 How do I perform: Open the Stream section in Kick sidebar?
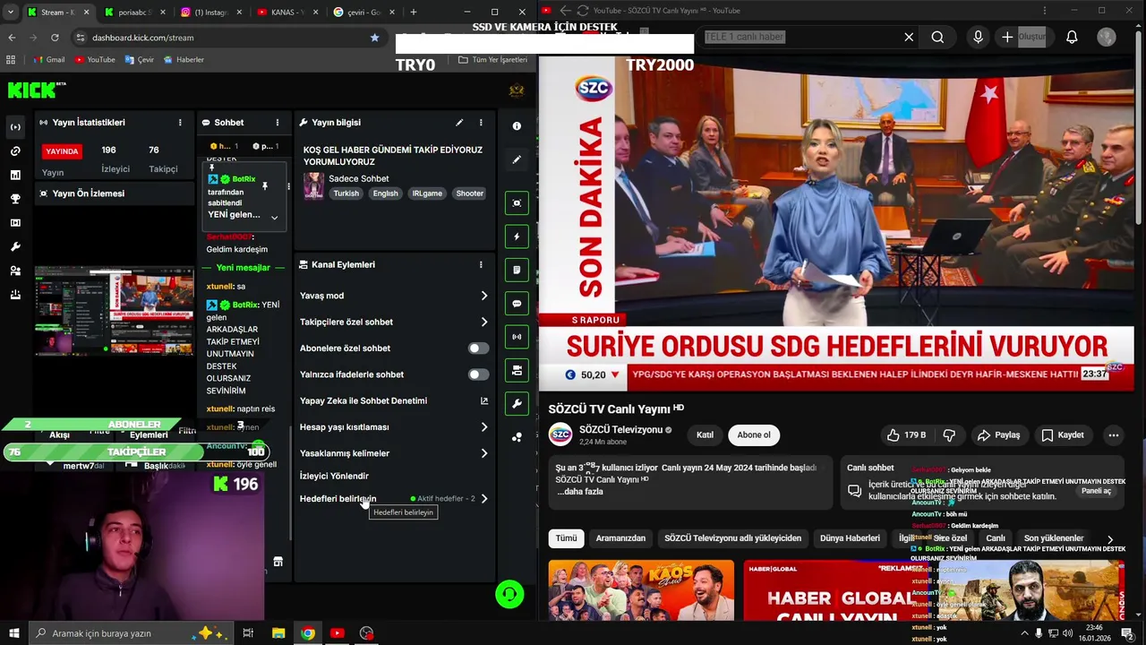[x=15, y=126]
